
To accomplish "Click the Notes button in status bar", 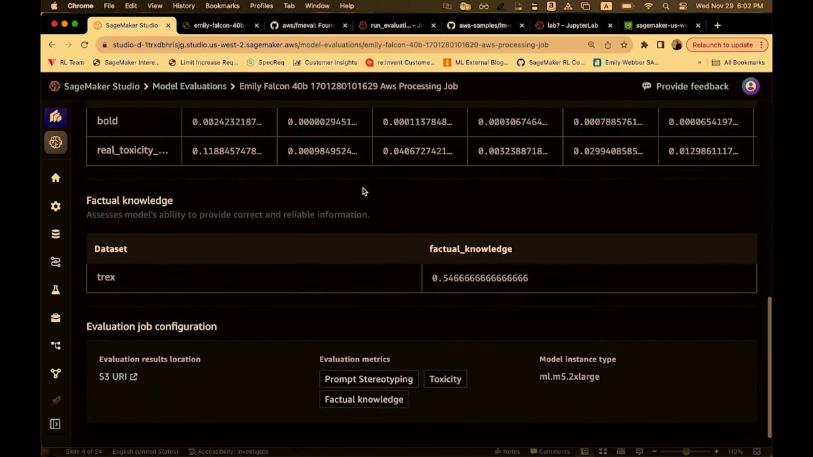I will pyautogui.click(x=507, y=452).
